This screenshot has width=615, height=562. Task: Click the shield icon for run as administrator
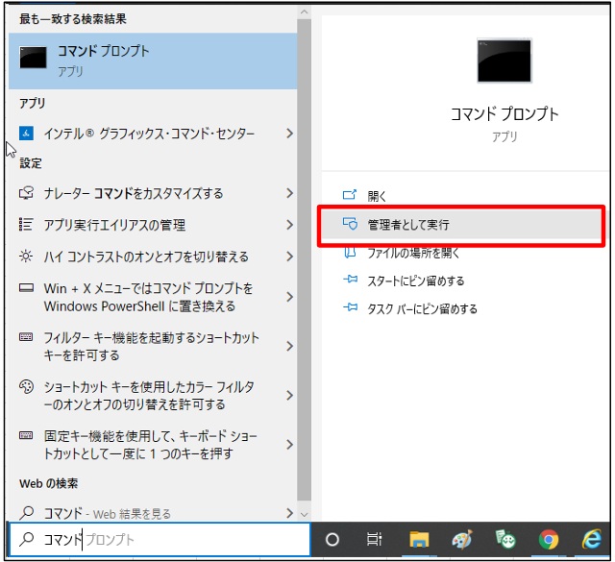[350, 224]
